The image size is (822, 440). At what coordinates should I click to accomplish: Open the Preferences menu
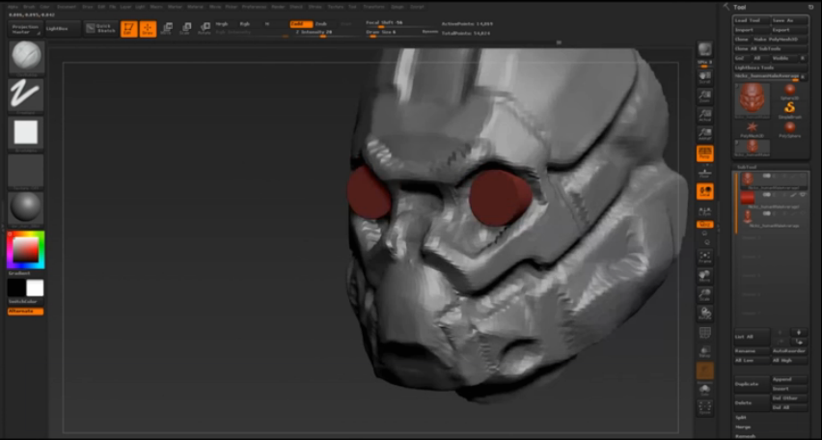(255, 7)
